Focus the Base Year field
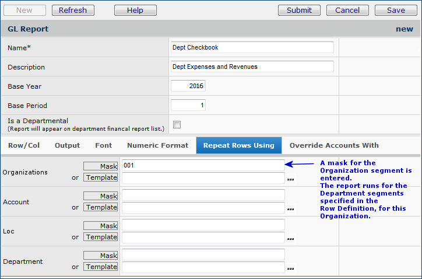Viewport: 422px width, 279px height. (188, 86)
